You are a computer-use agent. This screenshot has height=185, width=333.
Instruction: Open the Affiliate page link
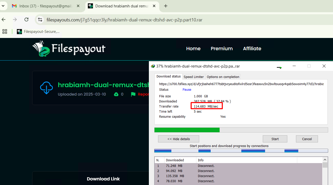tap(252, 49)
